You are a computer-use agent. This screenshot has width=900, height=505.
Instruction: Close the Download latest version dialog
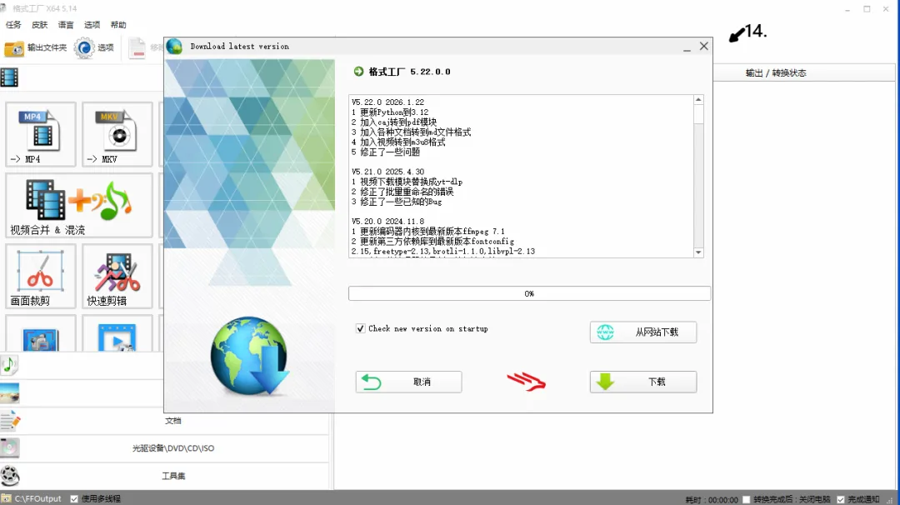[703, 47]
